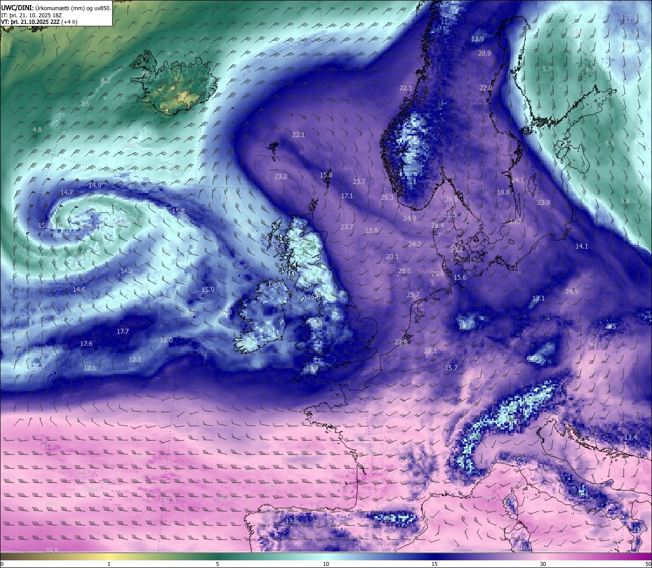Click the 17.1 value label
Image resolution: width=652 pixels, height=568 pixels.
pos(347,196)
